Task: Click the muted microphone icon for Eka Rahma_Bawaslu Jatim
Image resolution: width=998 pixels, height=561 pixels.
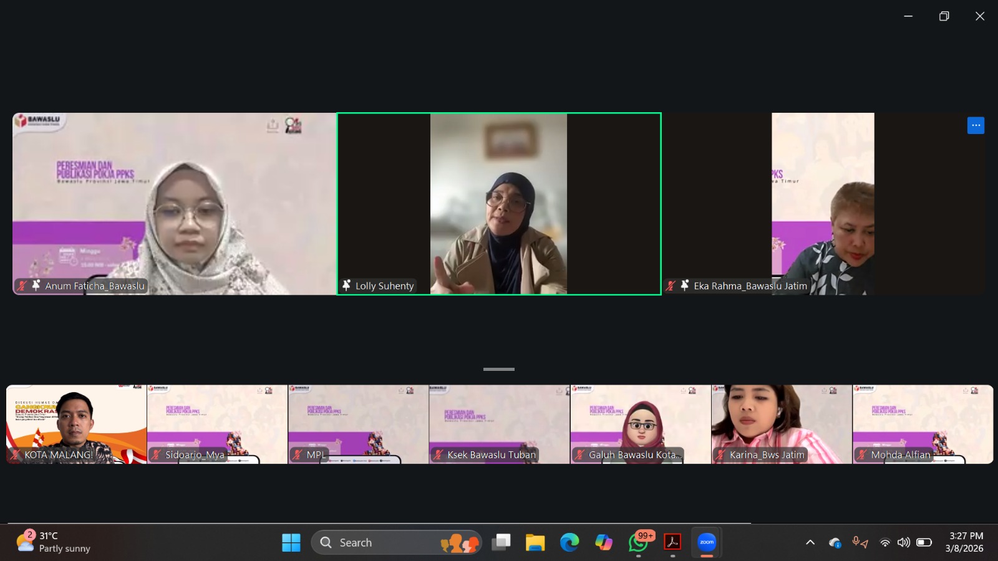Action: [x=671, y=285]
